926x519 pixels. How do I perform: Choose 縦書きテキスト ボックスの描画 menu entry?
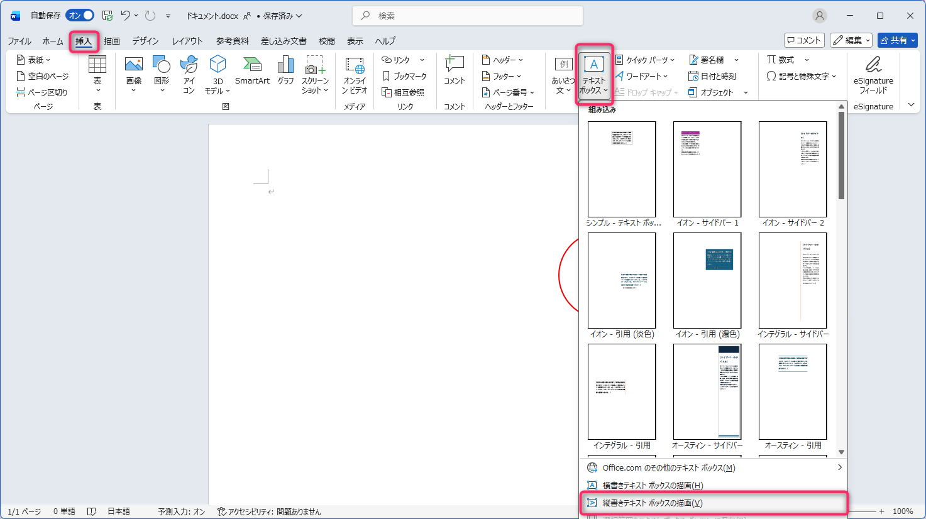pos(652,503)
